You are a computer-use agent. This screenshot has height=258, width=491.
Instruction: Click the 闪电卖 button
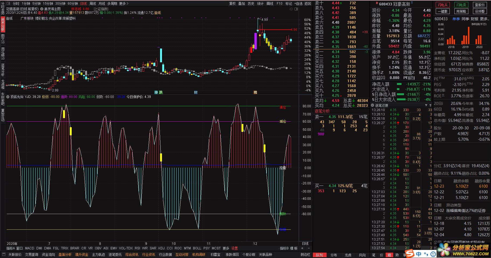coord(461,5)
